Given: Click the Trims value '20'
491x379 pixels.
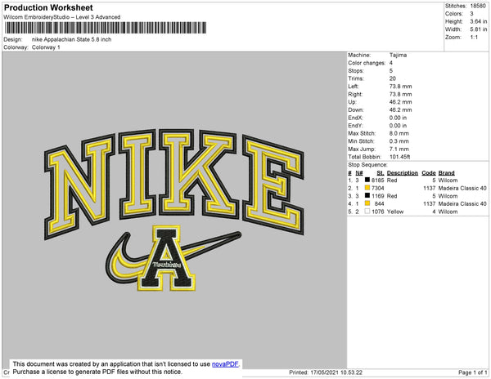Looking at the screenshot, I should point(393,78).
